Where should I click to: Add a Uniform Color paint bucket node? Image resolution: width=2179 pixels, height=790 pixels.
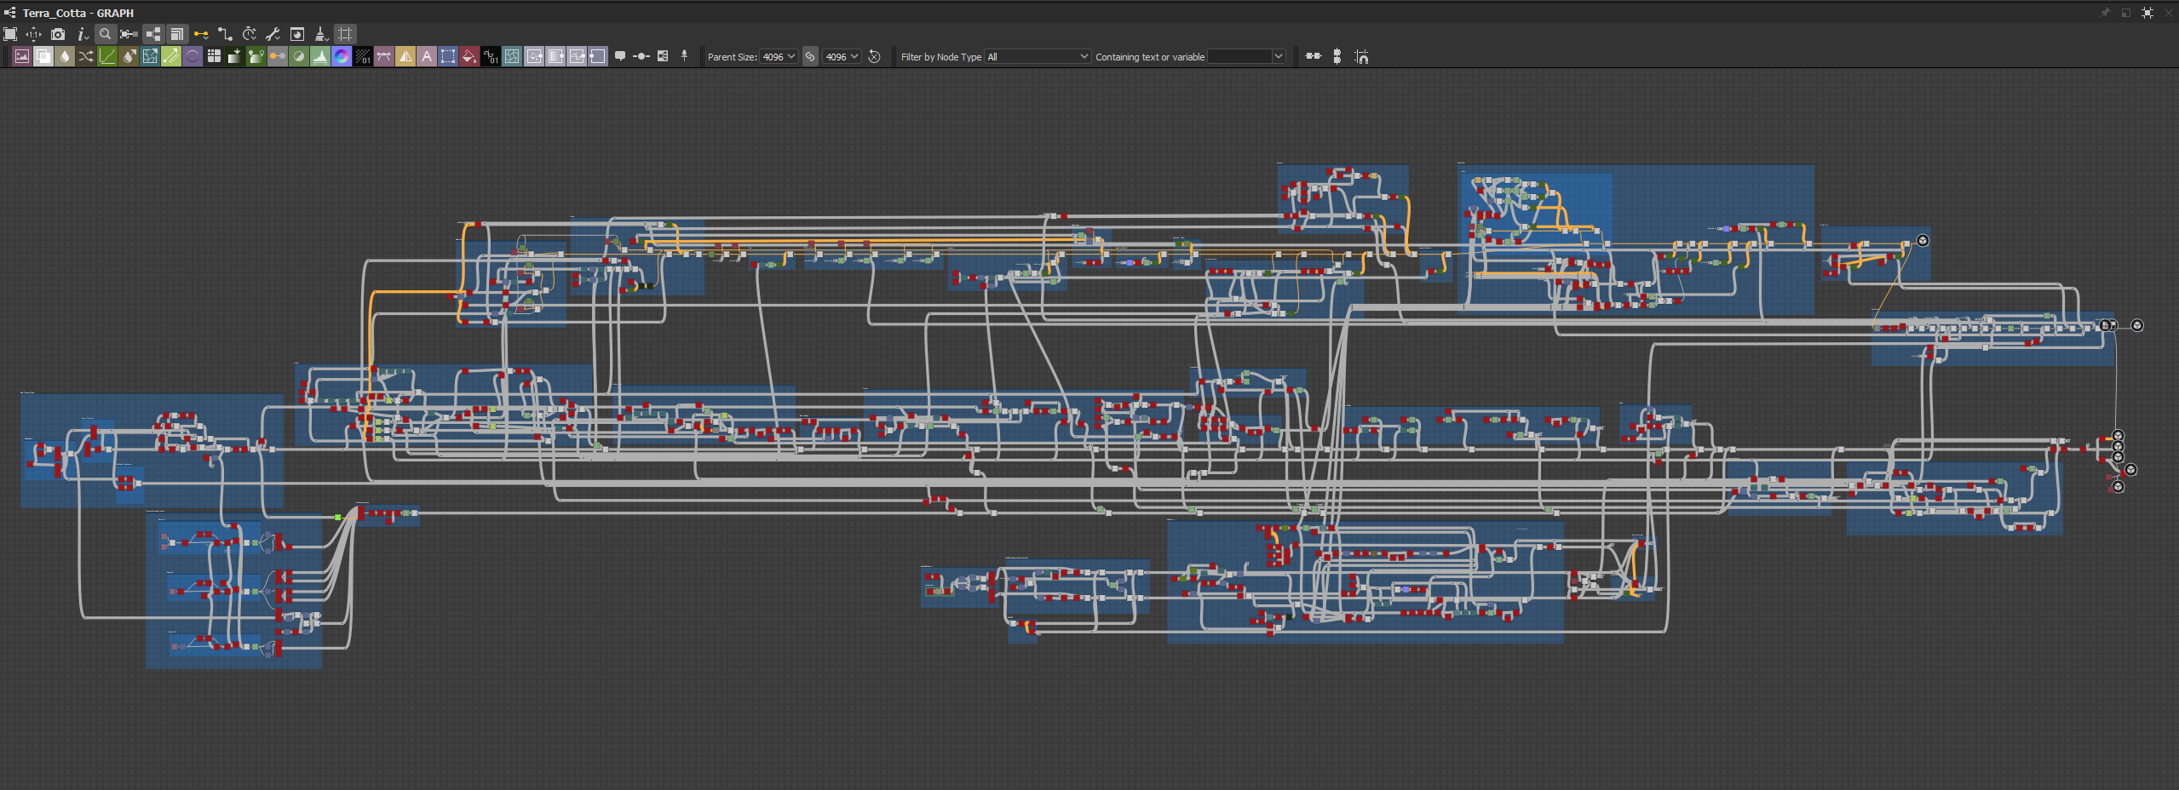pos(469,57)
